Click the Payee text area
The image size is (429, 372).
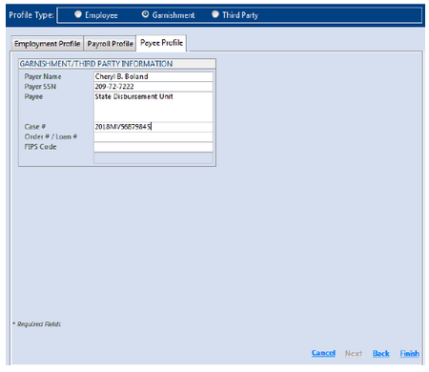153,107
